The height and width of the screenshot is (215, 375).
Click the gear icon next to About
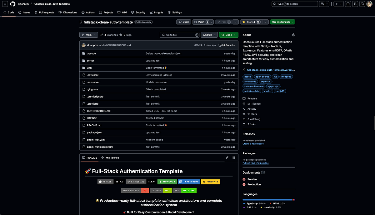tap(293, 35)
